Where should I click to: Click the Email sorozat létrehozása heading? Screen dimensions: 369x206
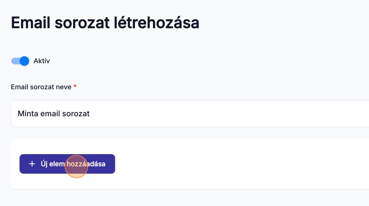tap(105, 23)
